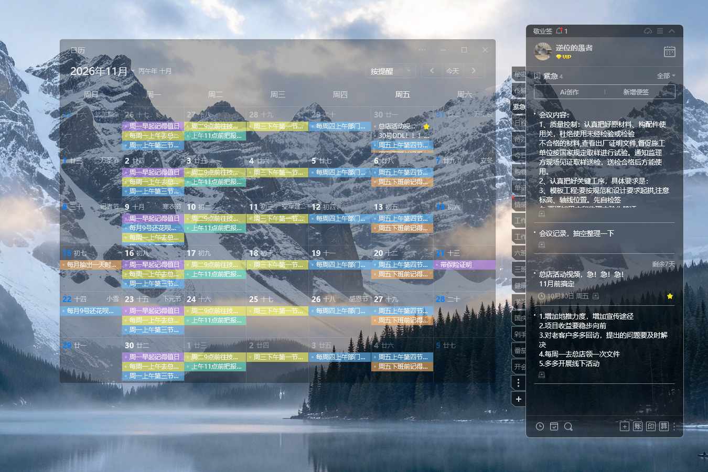
Task: Go to the previous month in the calendar
Action: tap(432, 71)
